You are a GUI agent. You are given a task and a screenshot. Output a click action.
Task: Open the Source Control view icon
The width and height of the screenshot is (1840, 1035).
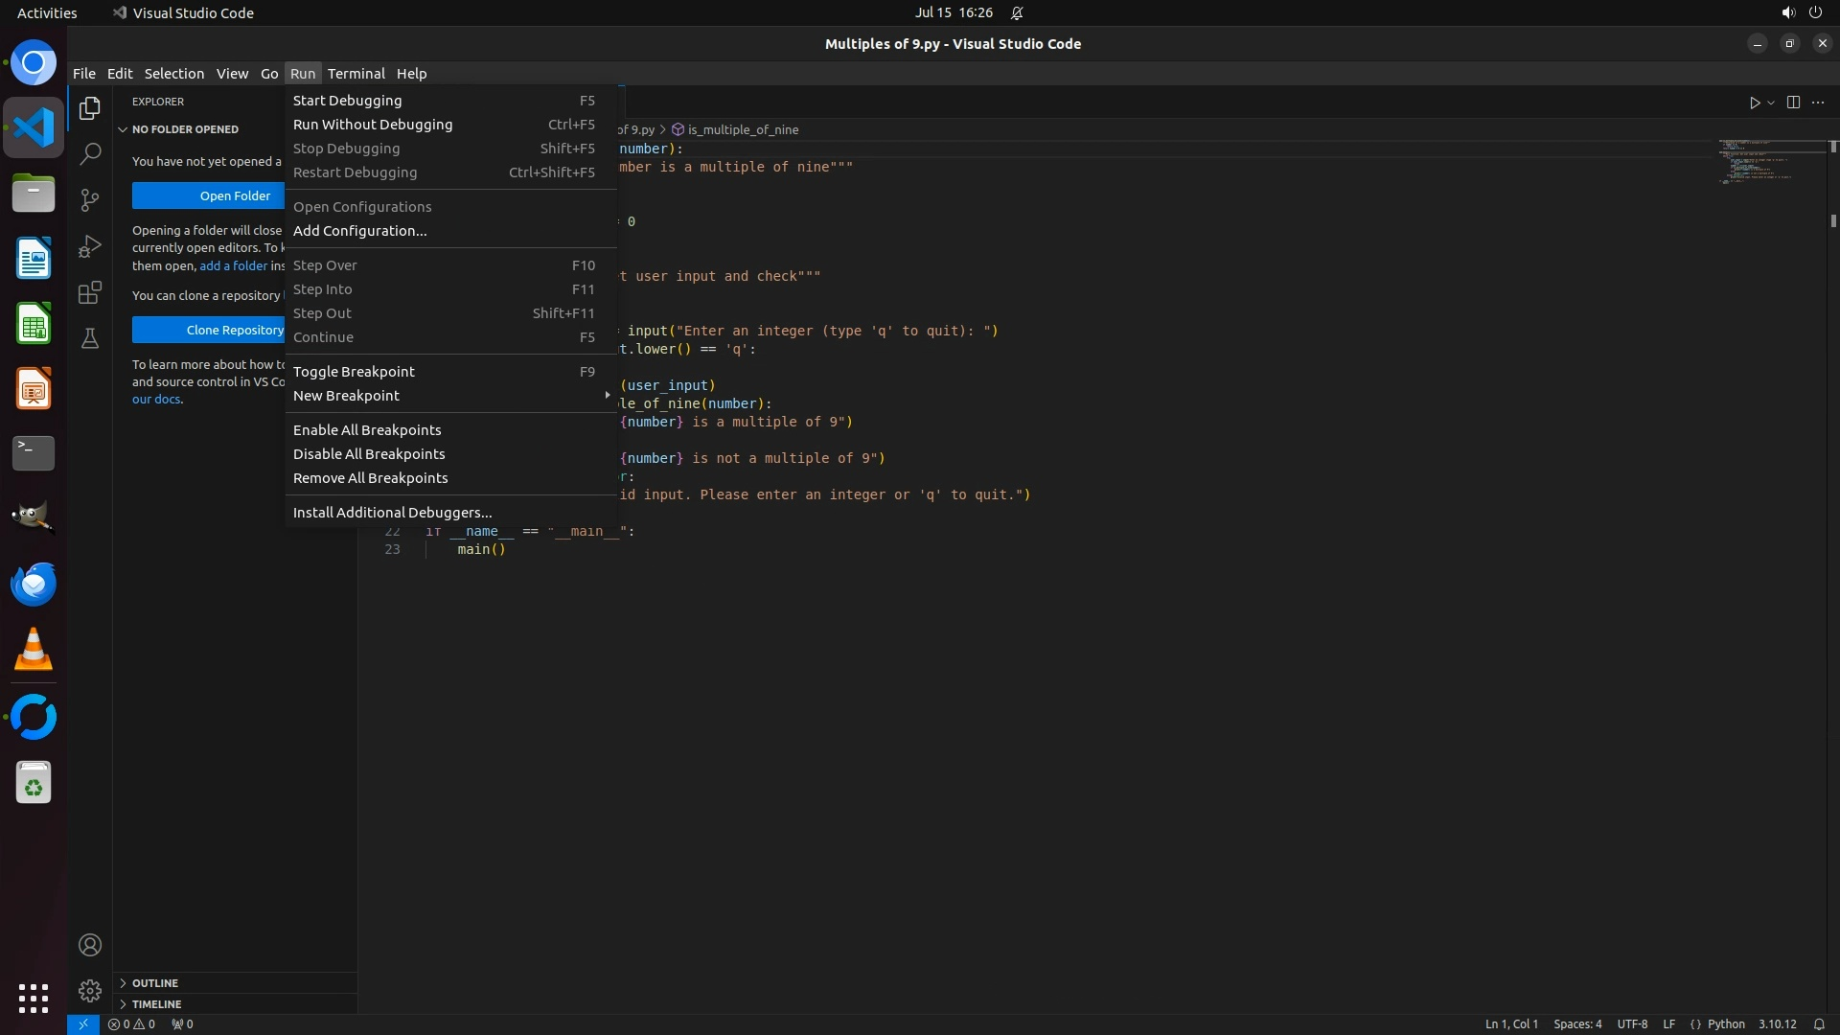click(90, 199)
